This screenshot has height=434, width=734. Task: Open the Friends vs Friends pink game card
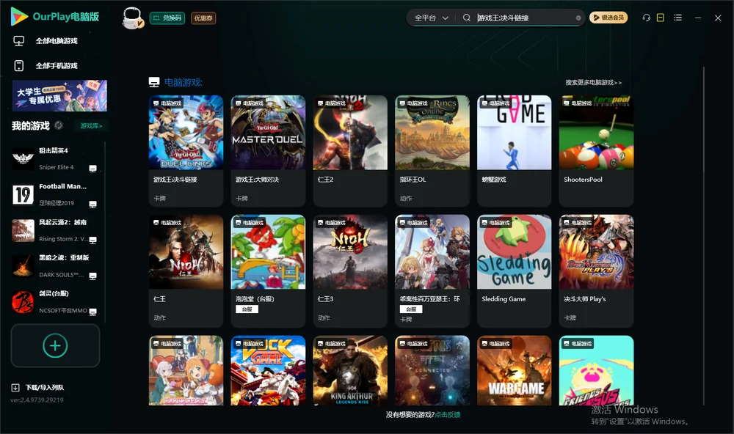596,370
